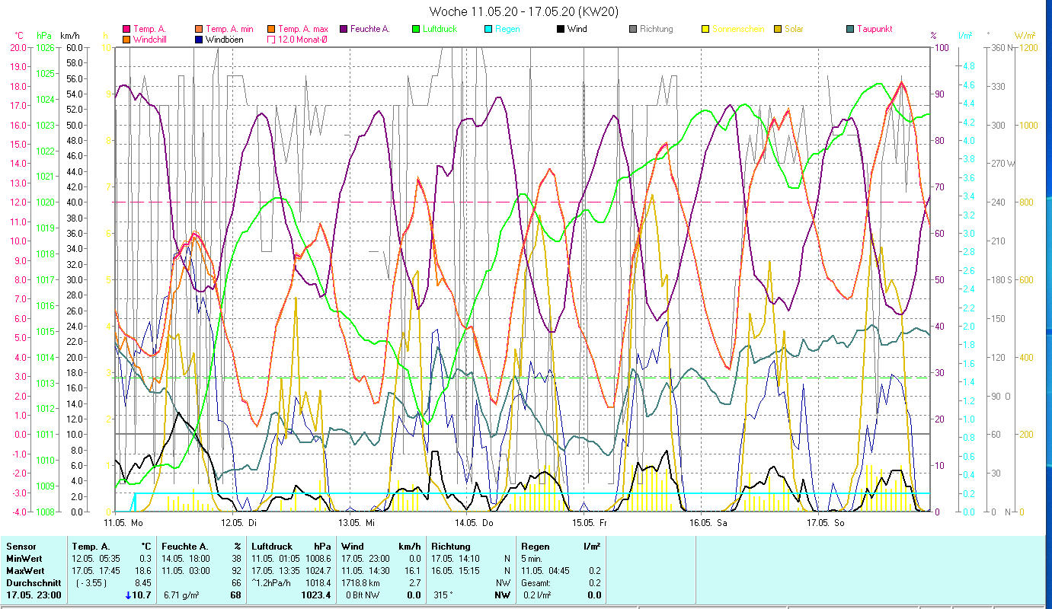Click the 11.05. Mo date on the time axis
Viewport: 1052px width, 609px height.
coord(123,523)
